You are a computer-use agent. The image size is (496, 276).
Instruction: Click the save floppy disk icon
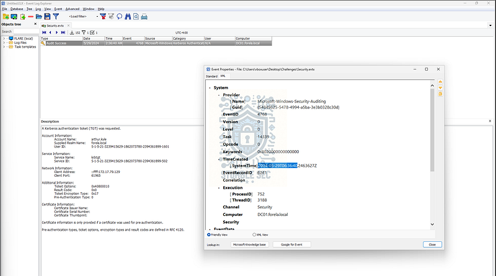pyautogui.click(x=47, y=17)
